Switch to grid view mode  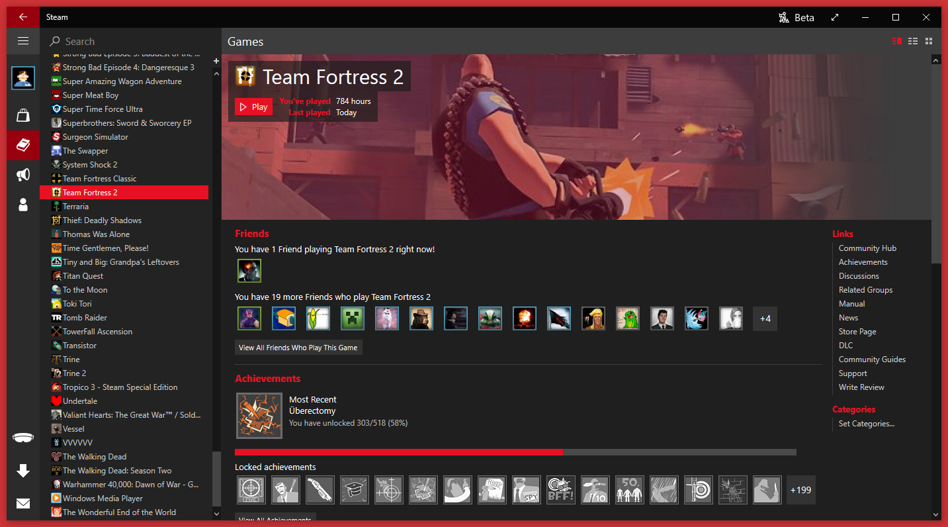929,41
